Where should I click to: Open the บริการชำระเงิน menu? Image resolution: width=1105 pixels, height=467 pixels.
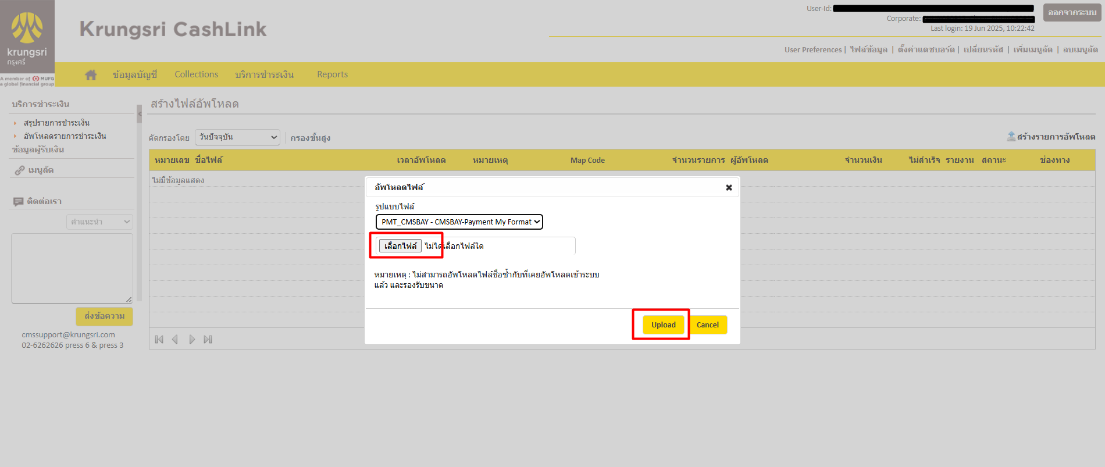(x=265, y=74)
